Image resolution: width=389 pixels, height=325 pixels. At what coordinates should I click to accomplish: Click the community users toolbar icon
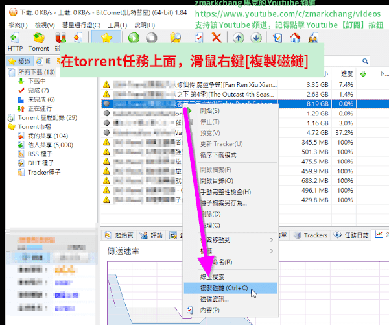[x=313, y=38]
